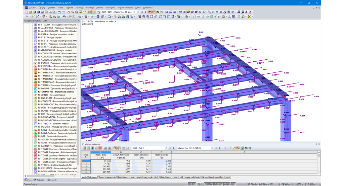Open the Výsledky menu

79,8
